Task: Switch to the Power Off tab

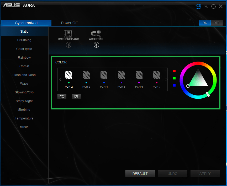Action: 69,23
